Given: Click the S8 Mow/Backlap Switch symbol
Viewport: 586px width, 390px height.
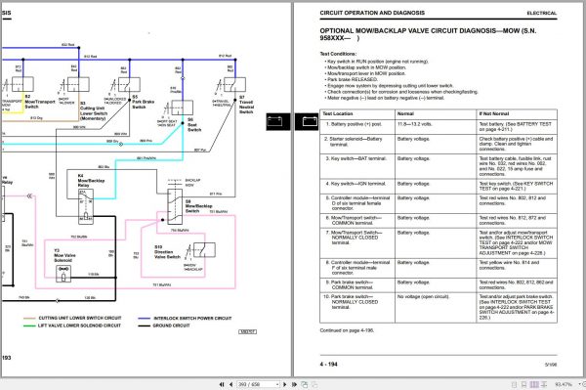Looking at the screenshot, I should click(175, 206).
